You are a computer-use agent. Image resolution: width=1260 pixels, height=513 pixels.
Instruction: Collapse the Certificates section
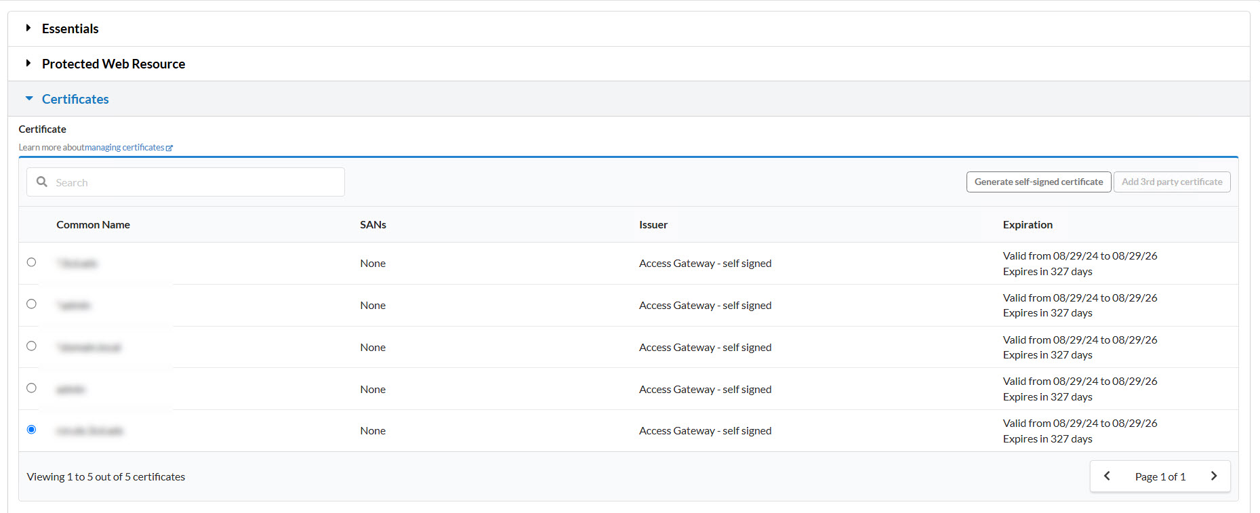coord(75,99)
